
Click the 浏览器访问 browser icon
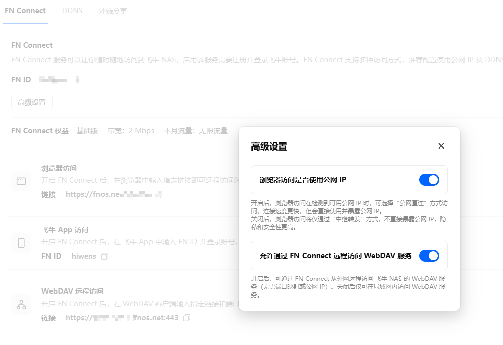[21, 181]
